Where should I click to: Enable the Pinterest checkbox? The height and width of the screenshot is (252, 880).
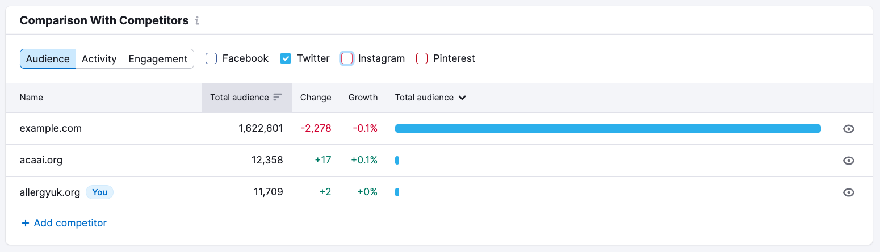coord(422,58)
